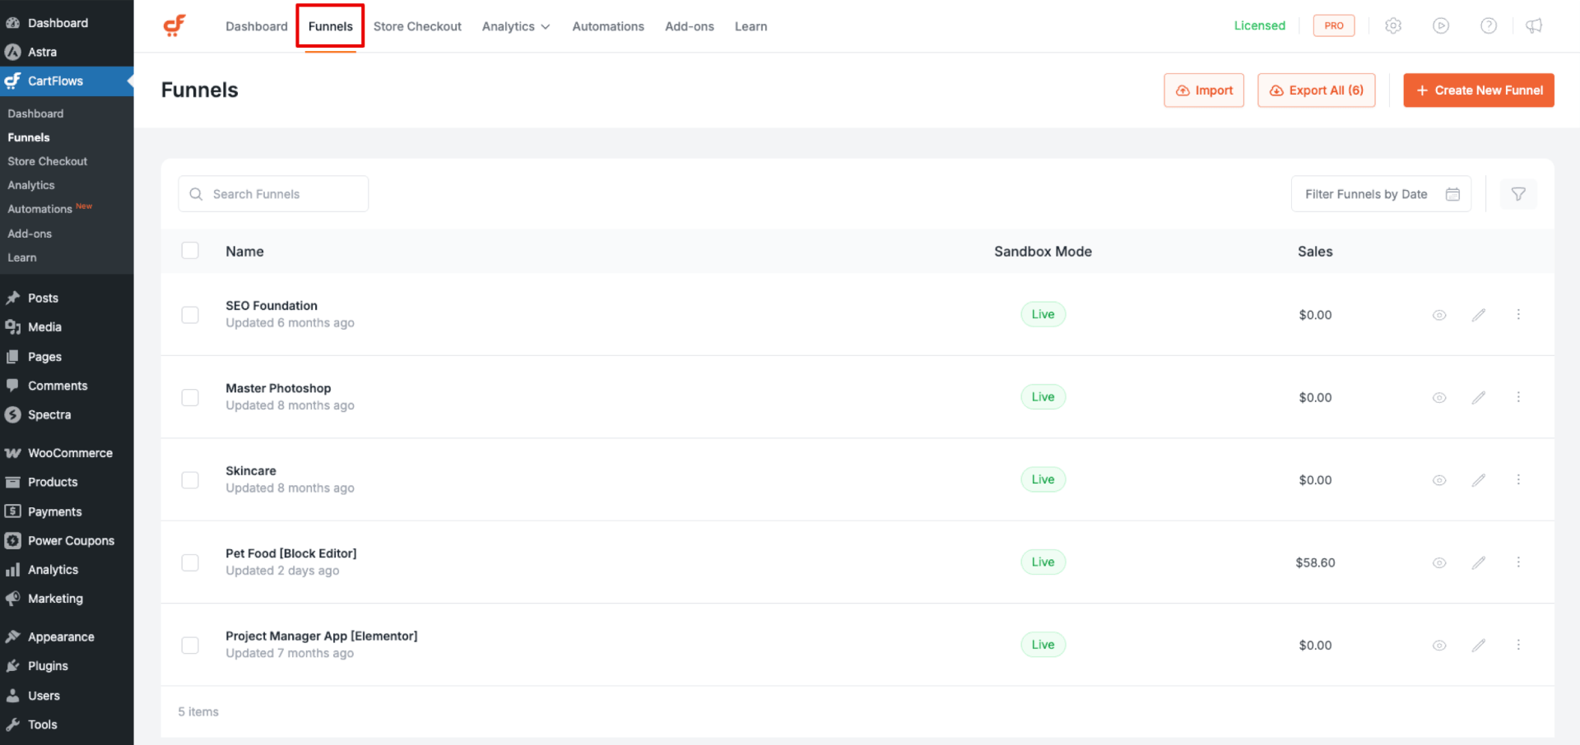This screenshot has width=1580, height=745.
Task: Open Payments in the WordPress sidebar
Action: coord(67,511)
